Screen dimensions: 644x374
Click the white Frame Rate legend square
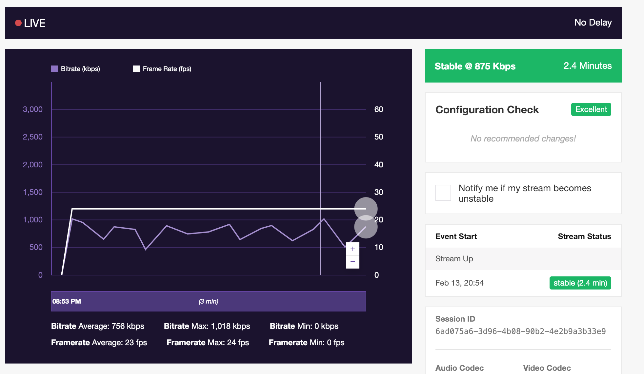(x=137, y=69)
